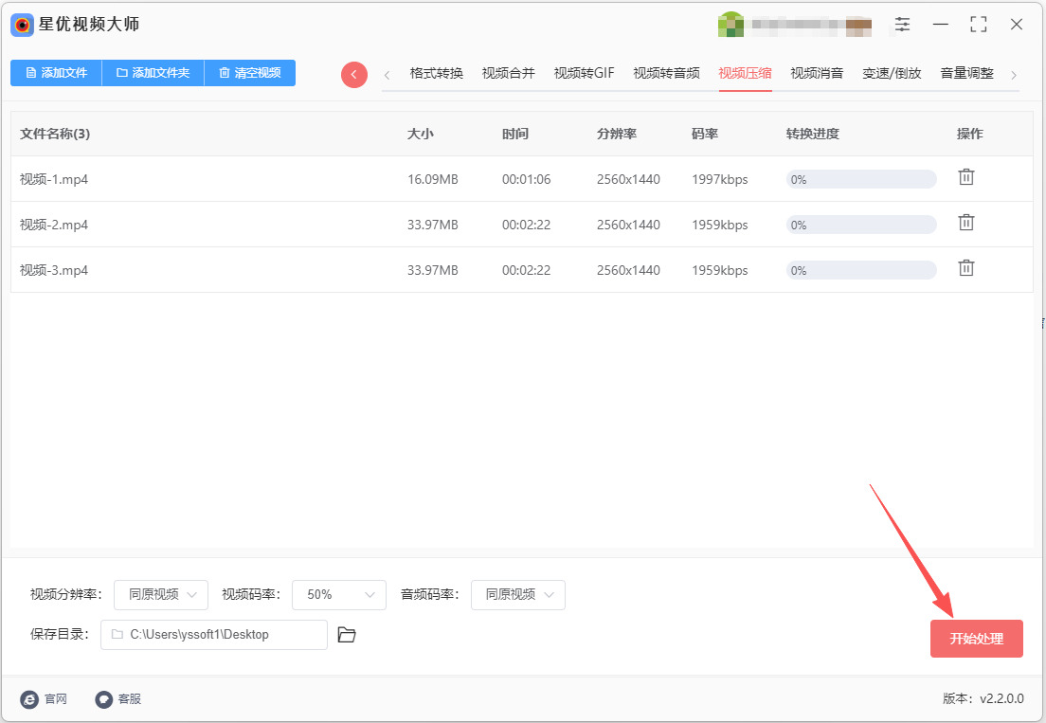Click 转换进度 column header
This screenshot has width=1046, height=723.
813,134
